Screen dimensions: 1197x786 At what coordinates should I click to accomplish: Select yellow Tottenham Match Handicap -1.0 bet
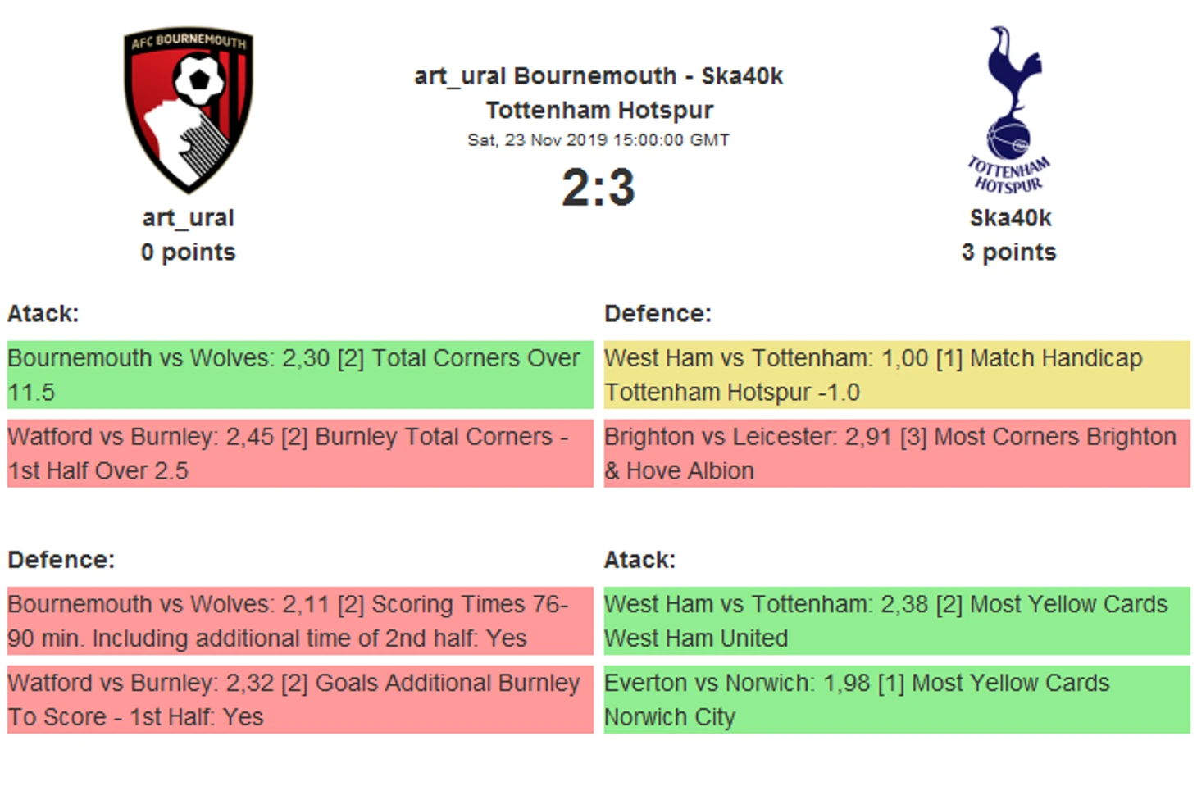tap(896, 375)
